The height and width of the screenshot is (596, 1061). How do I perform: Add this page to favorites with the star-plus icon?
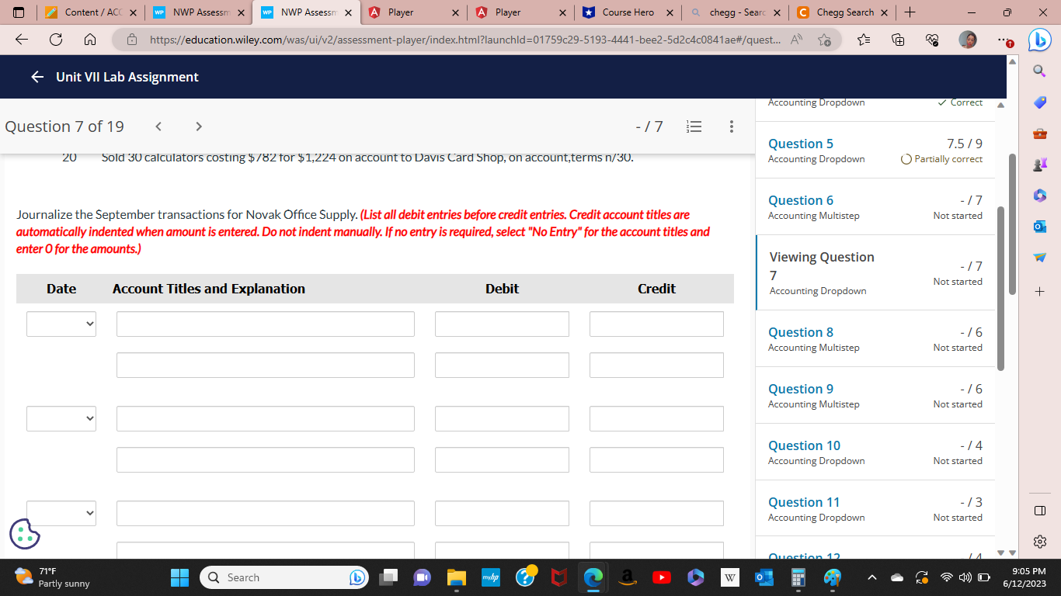click(x=825, y=40)
